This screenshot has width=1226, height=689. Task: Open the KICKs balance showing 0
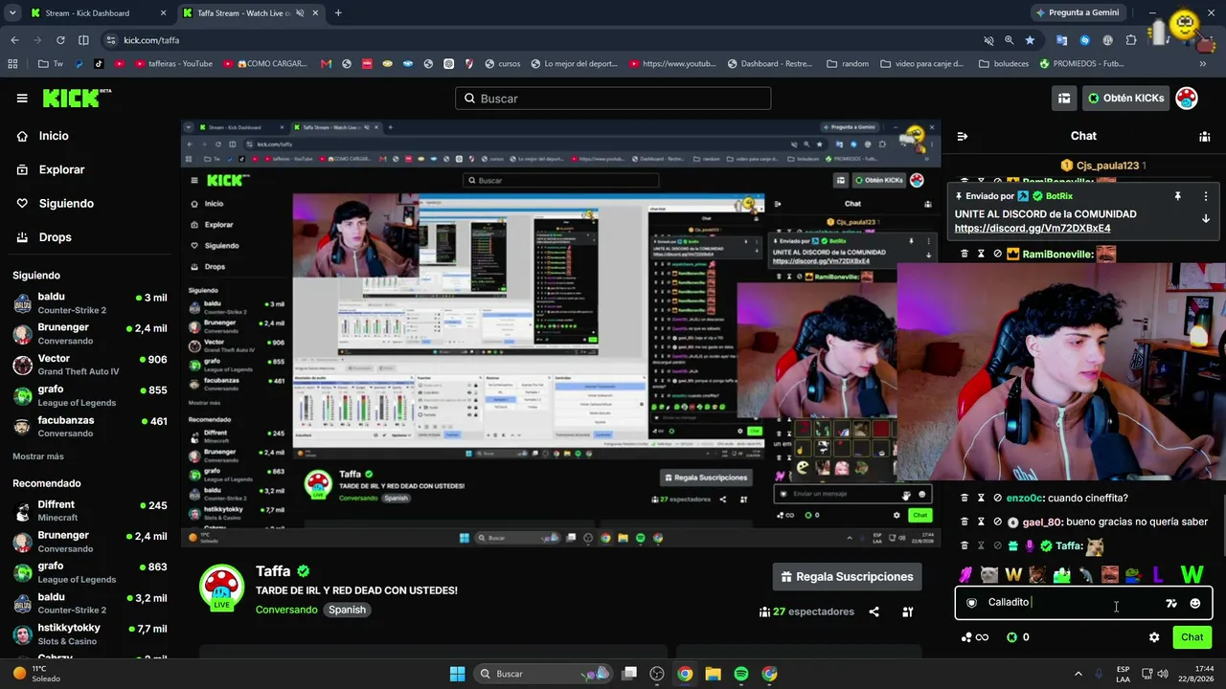coord(1018,637)
